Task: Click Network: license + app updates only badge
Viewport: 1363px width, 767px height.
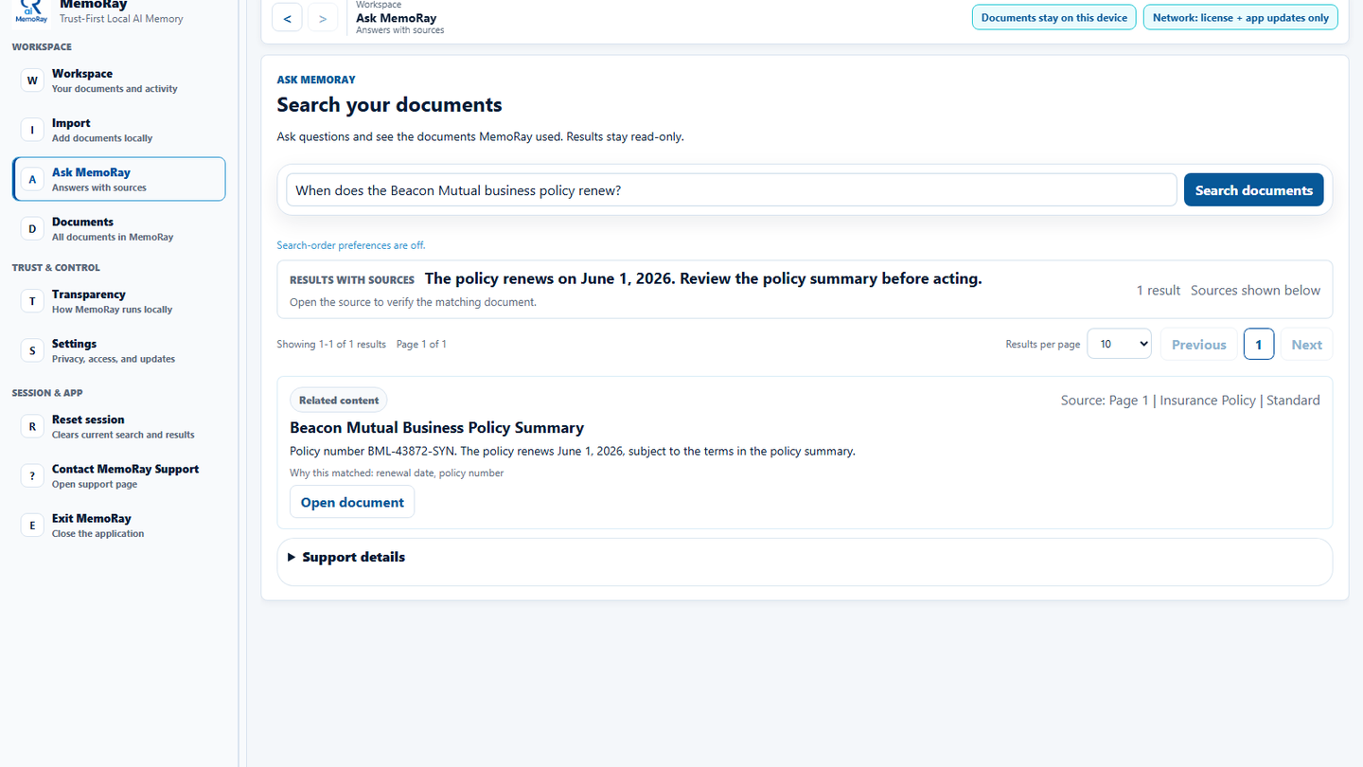Action: (1240, 18)
